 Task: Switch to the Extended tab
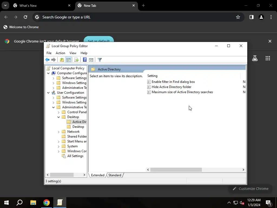click(98, 175)
